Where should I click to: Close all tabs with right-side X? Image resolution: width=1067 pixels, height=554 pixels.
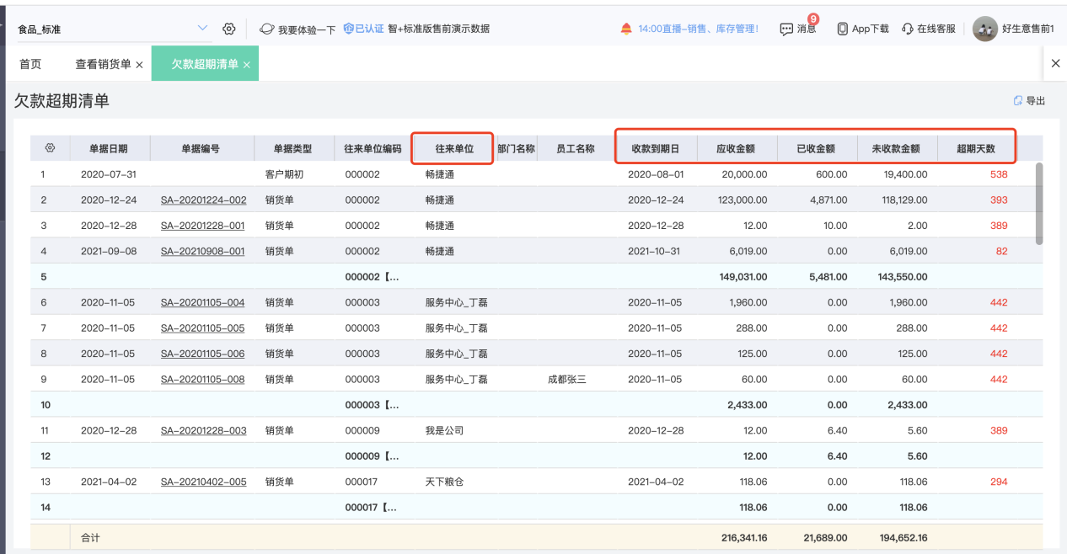coord(1055,63)
